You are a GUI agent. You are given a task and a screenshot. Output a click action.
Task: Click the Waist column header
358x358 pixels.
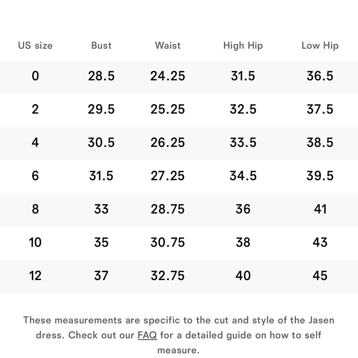[168, 45]
